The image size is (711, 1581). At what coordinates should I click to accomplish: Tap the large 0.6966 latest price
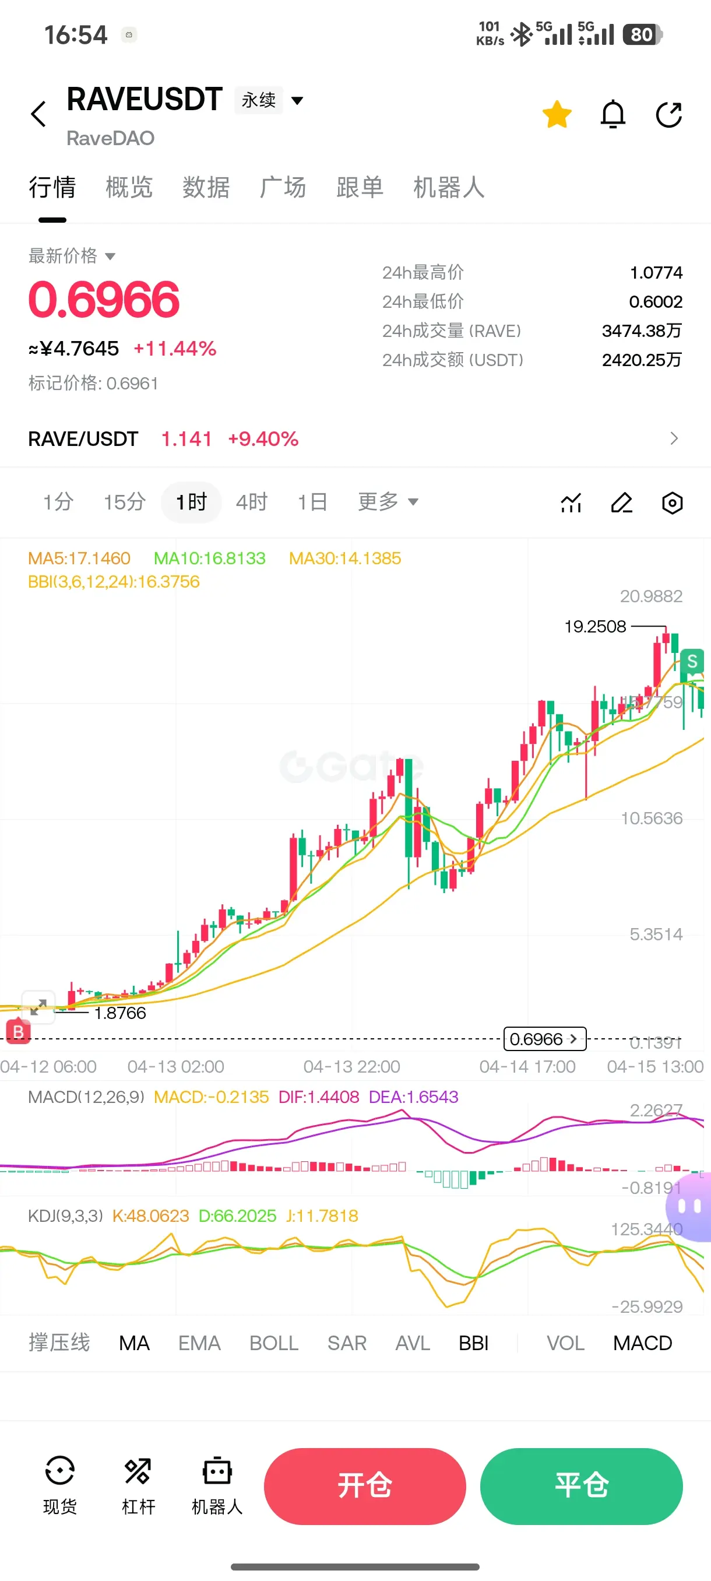point(104,299)
